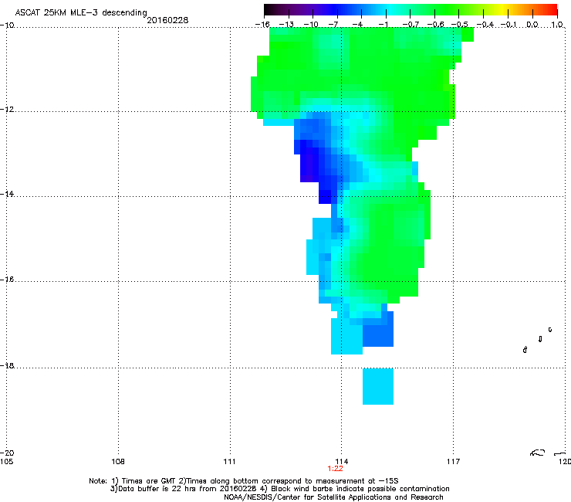Click the coastline outline at the bottom-right corner

pos(538,453)
